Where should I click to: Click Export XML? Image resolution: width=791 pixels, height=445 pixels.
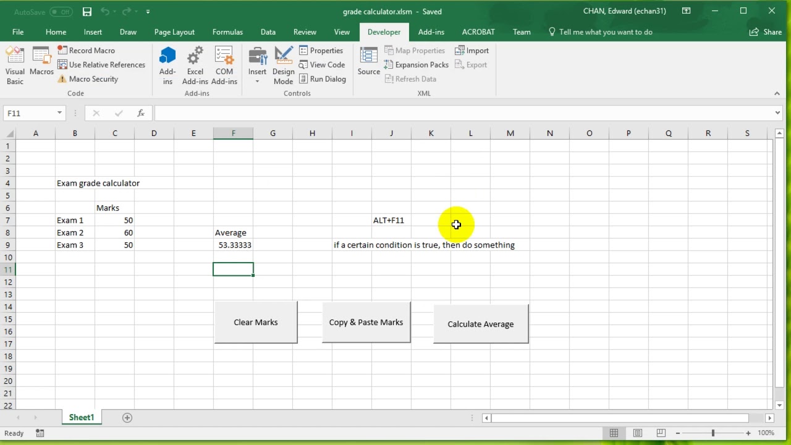coord(471,65)
